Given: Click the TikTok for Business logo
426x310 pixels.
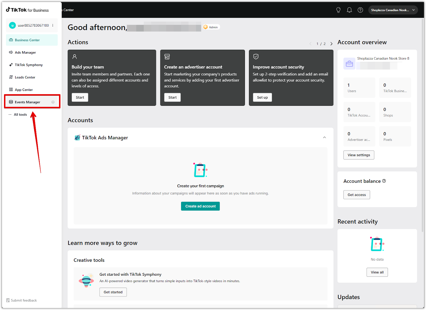Looking at the screenshot, I should pos(27,10).
